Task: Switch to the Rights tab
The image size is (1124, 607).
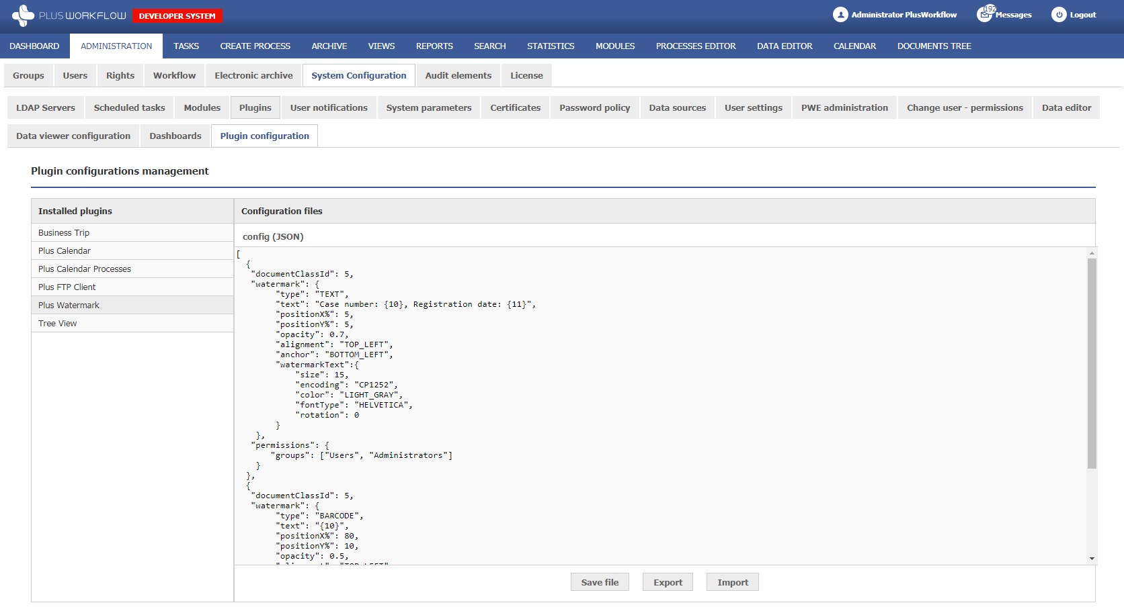Action: (x=120, y=75)
